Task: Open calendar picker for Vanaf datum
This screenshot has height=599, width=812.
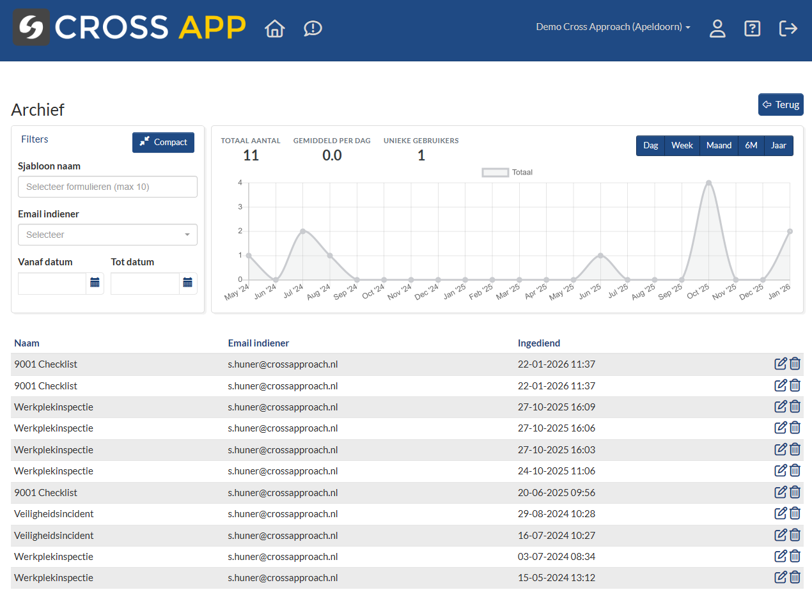Action: pyautogui.click(x=95, y=283)
